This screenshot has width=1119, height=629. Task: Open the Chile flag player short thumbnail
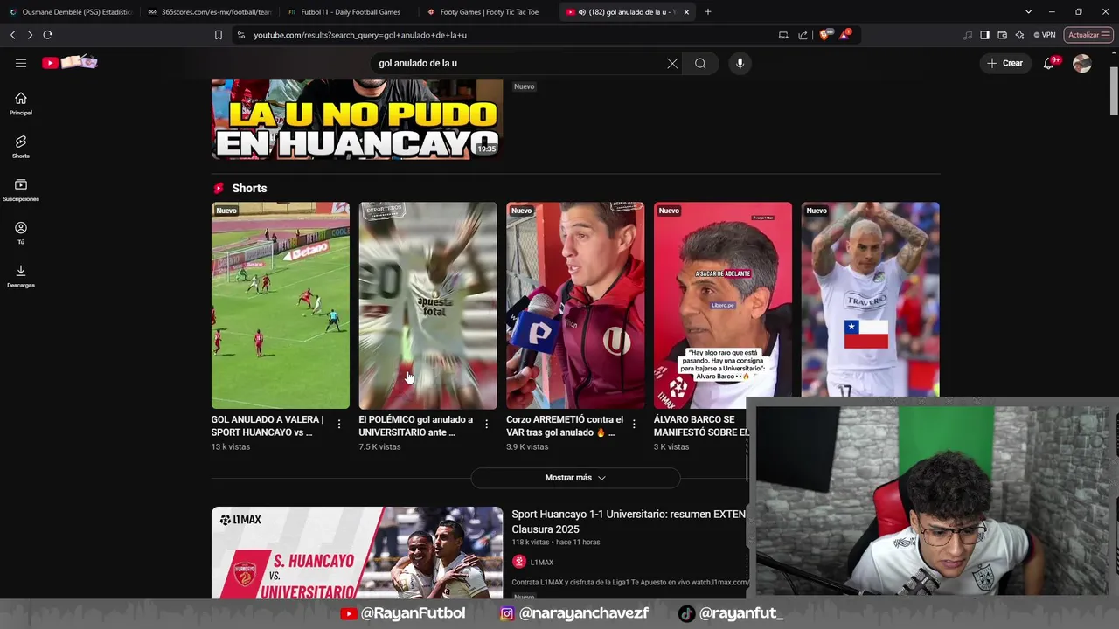point(871,300)
